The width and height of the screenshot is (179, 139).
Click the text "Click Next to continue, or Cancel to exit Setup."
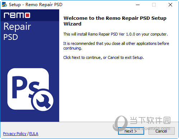[x=103, y=57]
